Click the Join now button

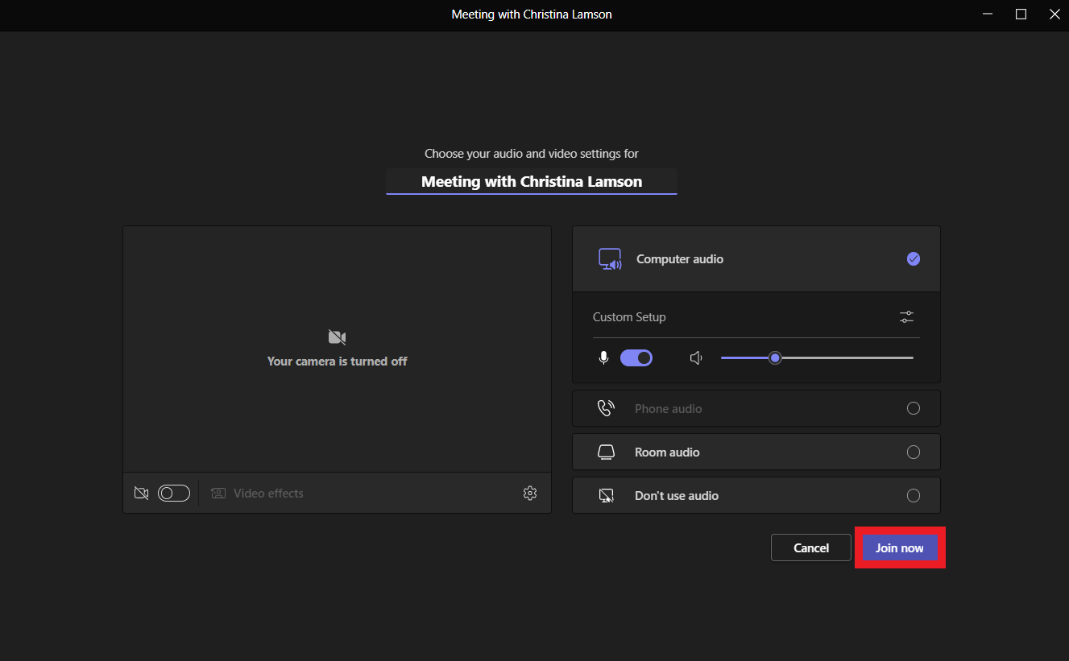coord(900,547)
